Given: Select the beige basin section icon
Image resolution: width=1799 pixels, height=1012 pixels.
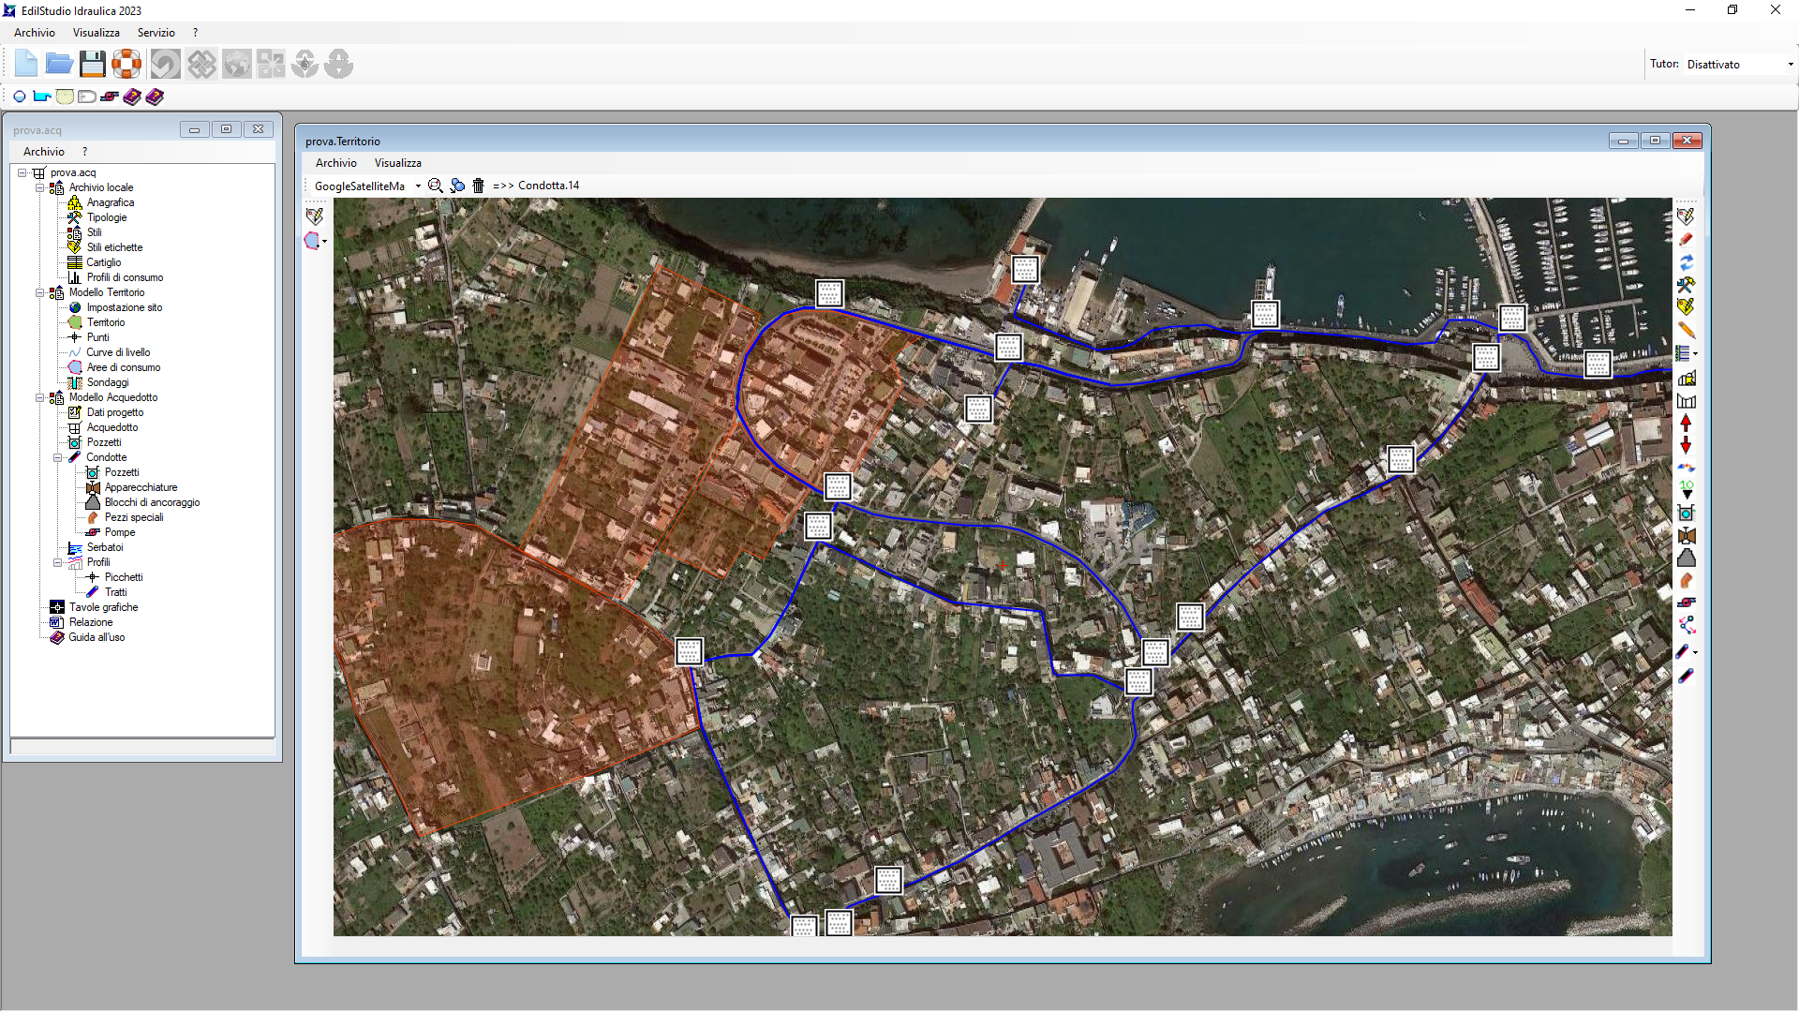Looking at the screenshot, I should click(x=65, y=97).
